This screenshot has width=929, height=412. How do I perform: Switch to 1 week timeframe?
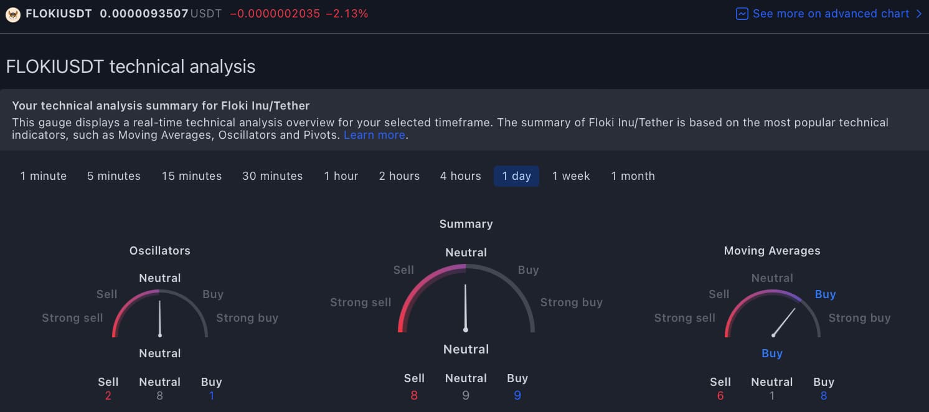[571, 176]
